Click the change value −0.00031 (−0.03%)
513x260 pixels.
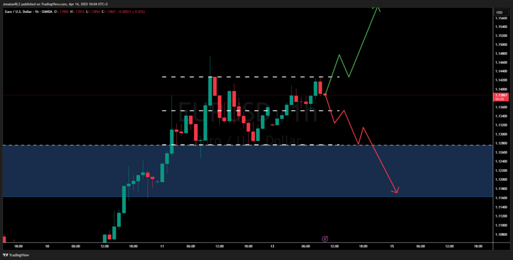[131, 12]
